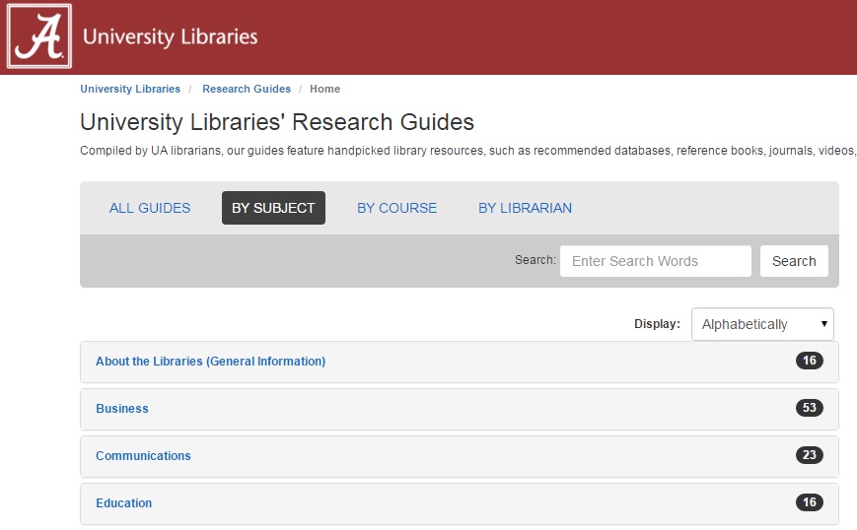The width and height of the screenshot is (857, 530).
Task: Click the University of Alabama script A logo
Action: point(38,36)
